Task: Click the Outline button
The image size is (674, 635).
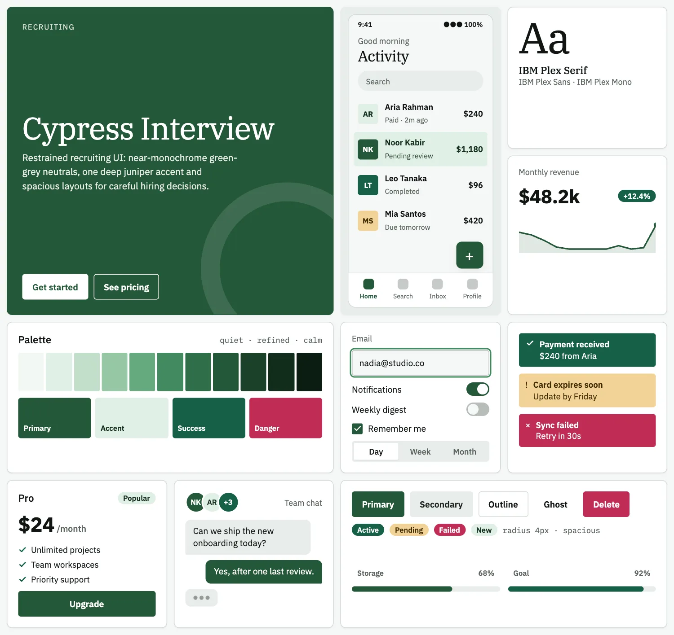Action: [503, 504]
